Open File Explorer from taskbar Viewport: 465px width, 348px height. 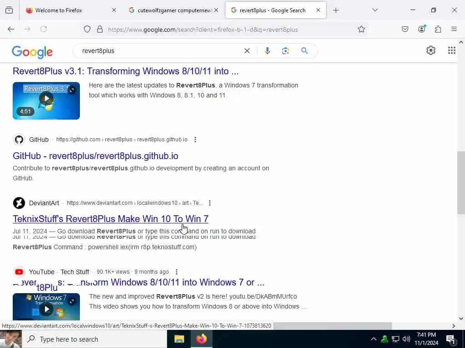(x=179, y=339)
